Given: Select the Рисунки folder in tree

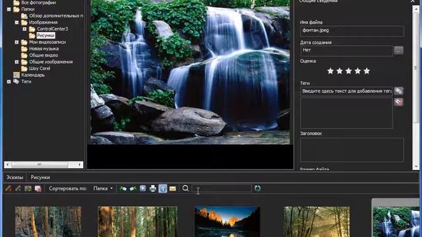Looking at the screenshot, I should pos(45,36).
